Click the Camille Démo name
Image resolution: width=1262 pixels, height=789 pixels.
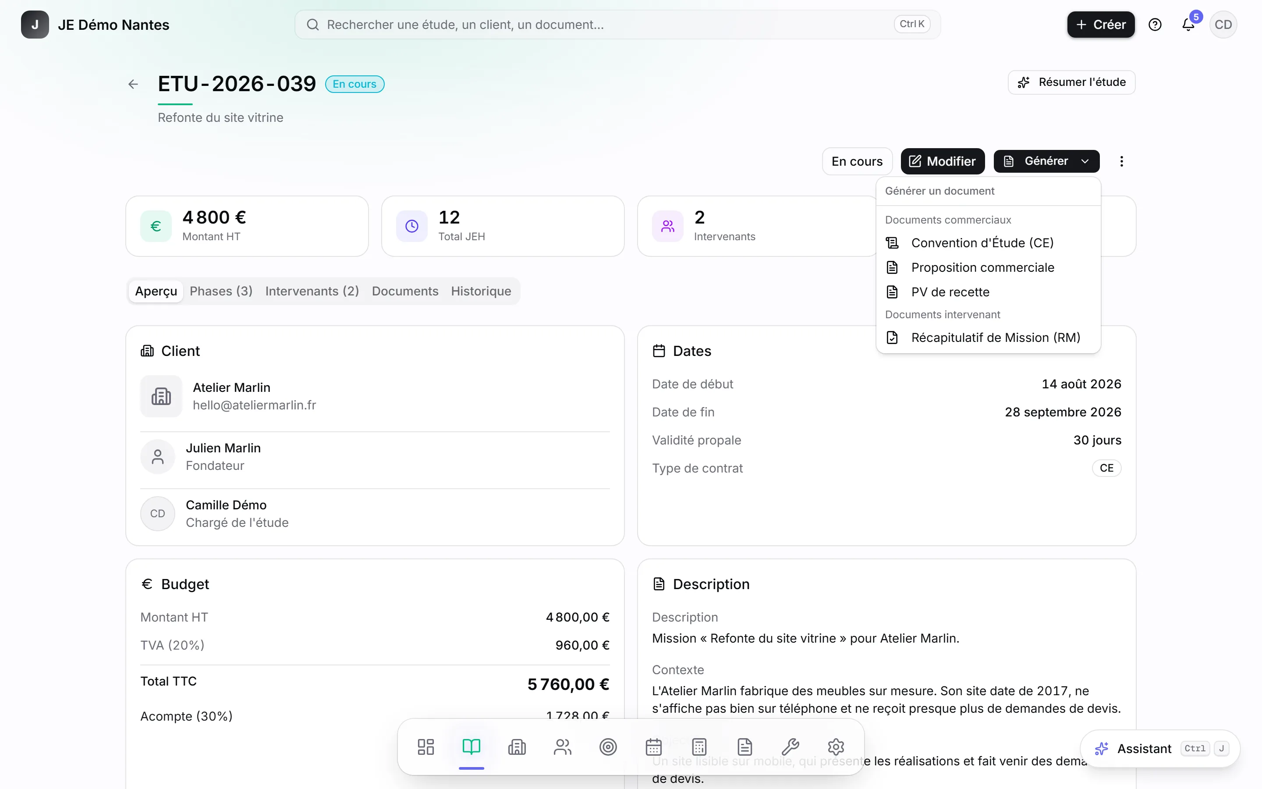click(226, 505)
